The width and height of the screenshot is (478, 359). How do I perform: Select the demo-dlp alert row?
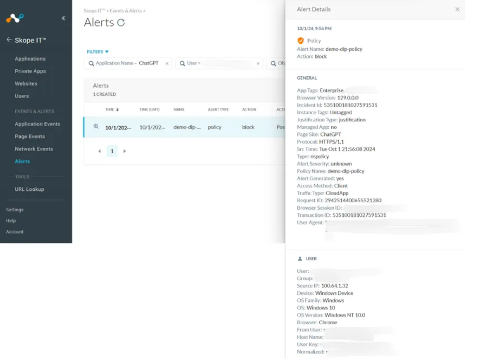(187, 127)
